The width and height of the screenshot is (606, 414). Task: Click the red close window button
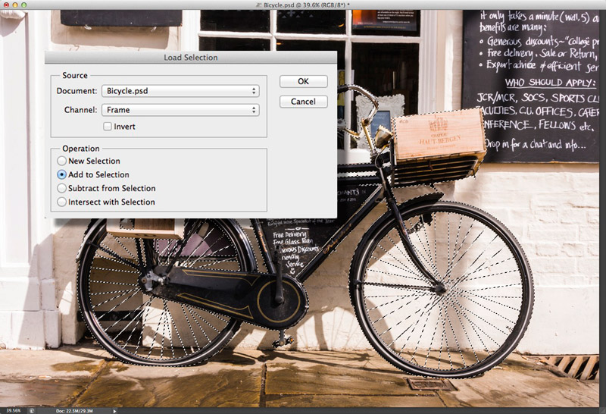6,5
